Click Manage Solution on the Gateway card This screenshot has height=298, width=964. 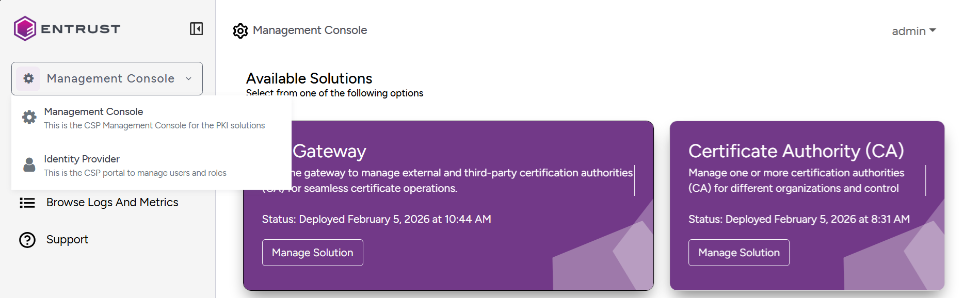coord(312,253)
